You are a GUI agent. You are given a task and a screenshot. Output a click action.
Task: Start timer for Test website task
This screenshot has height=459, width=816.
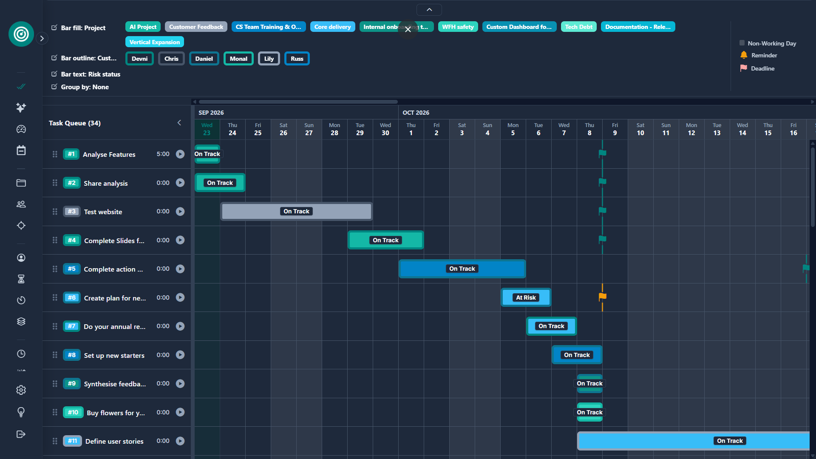180,211
